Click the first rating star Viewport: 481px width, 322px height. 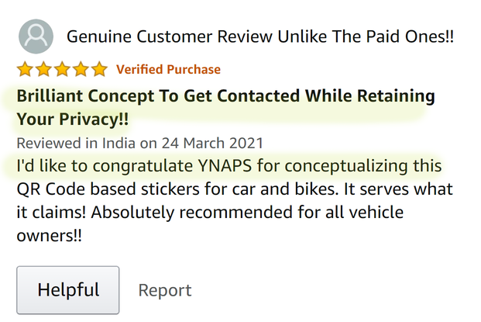(x=25, y=70)
